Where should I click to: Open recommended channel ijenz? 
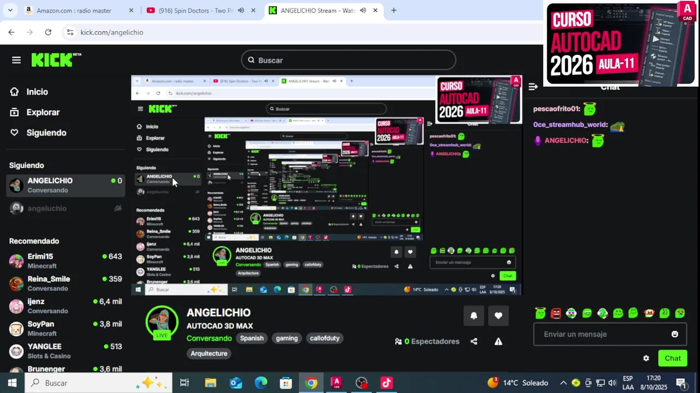click(x=66, y=306)
